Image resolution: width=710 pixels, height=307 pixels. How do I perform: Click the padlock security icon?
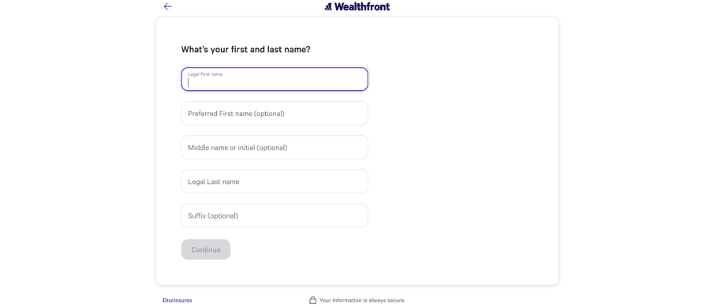tap(312, 300)
